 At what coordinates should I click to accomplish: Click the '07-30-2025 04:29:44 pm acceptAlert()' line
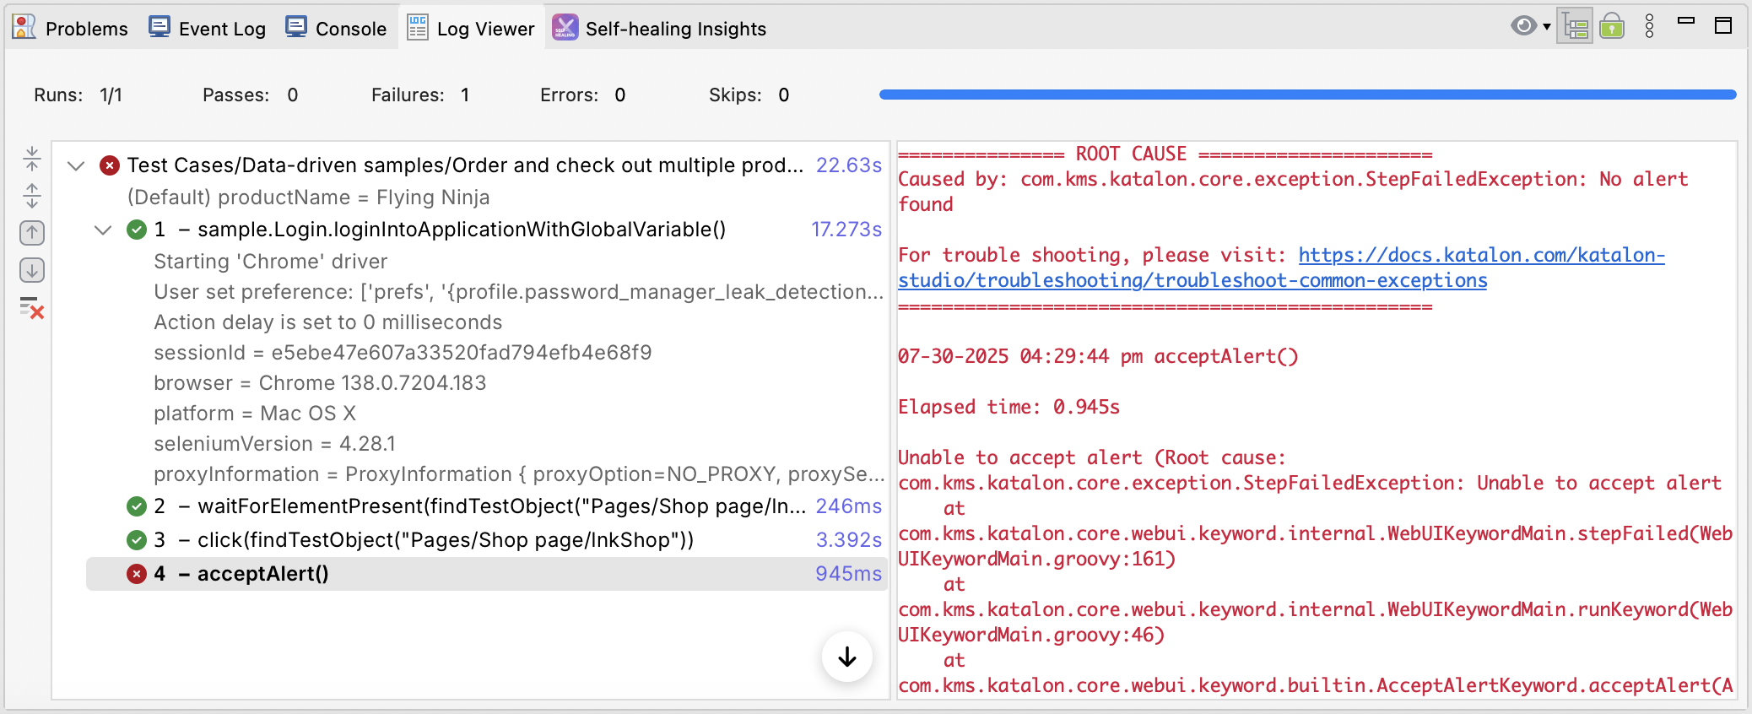pos(1098,356)
